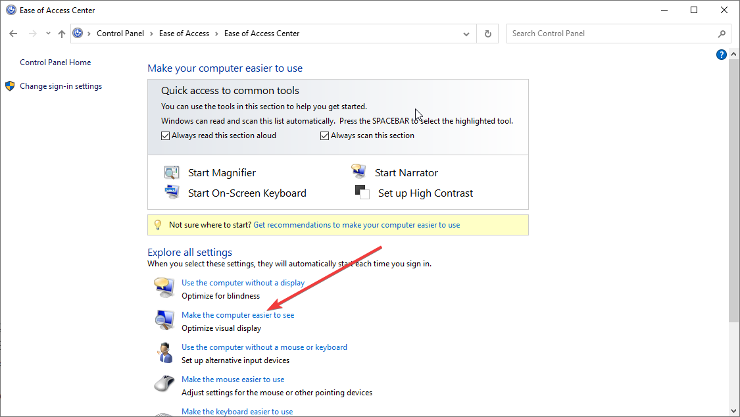740x417 pixels.
Task: Open Control Panel Home in sidebar
Action: click(55, 62)
